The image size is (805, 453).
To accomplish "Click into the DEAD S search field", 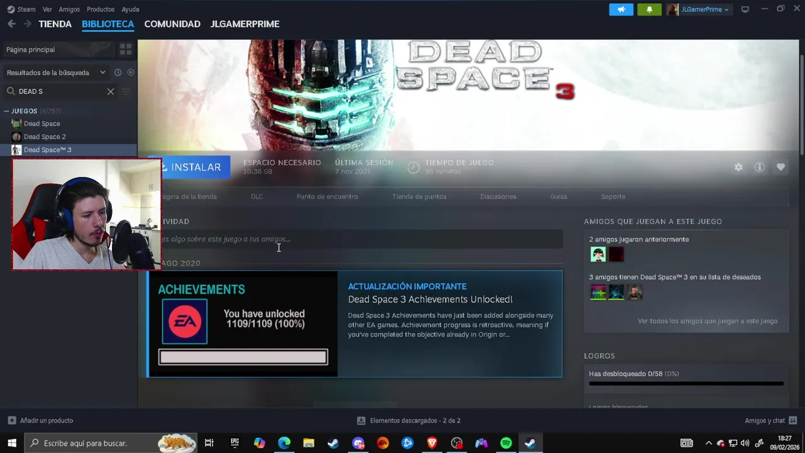I will coord(60,91).
